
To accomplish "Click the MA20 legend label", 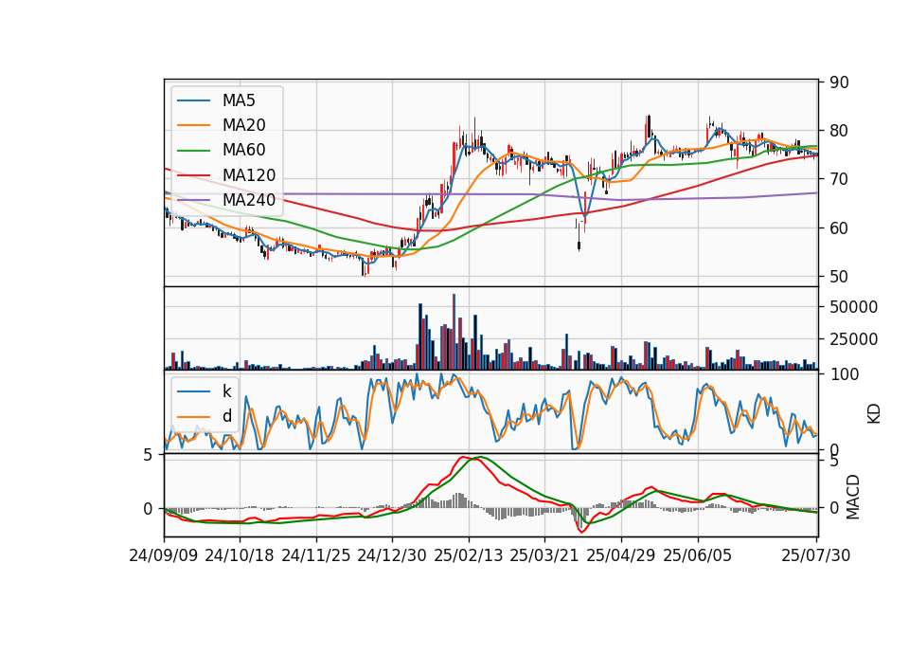I will (243, 125).
